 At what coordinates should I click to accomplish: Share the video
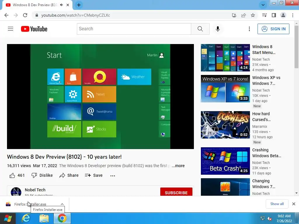click(x=69, y=175)
